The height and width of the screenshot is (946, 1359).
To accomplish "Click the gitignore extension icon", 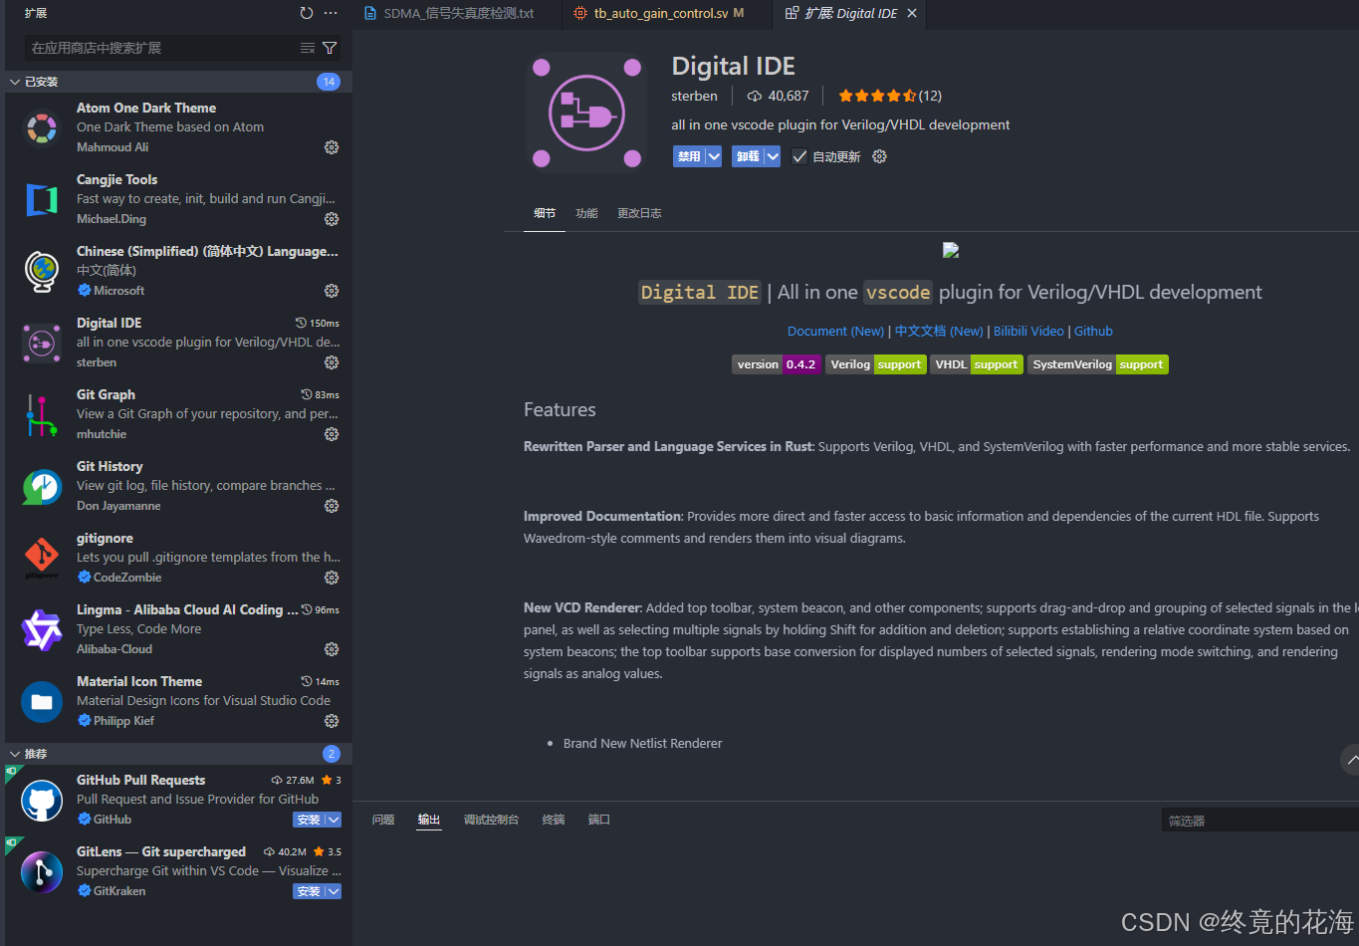I will coord(42,558).
